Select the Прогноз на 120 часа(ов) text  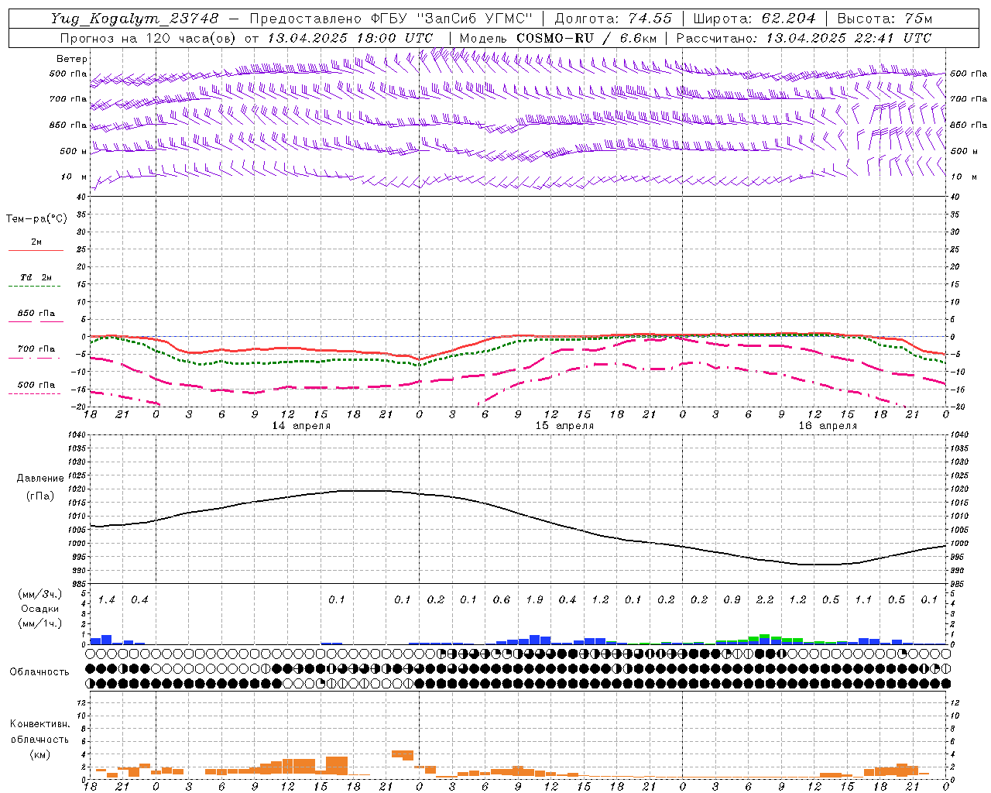coord(149,38)
